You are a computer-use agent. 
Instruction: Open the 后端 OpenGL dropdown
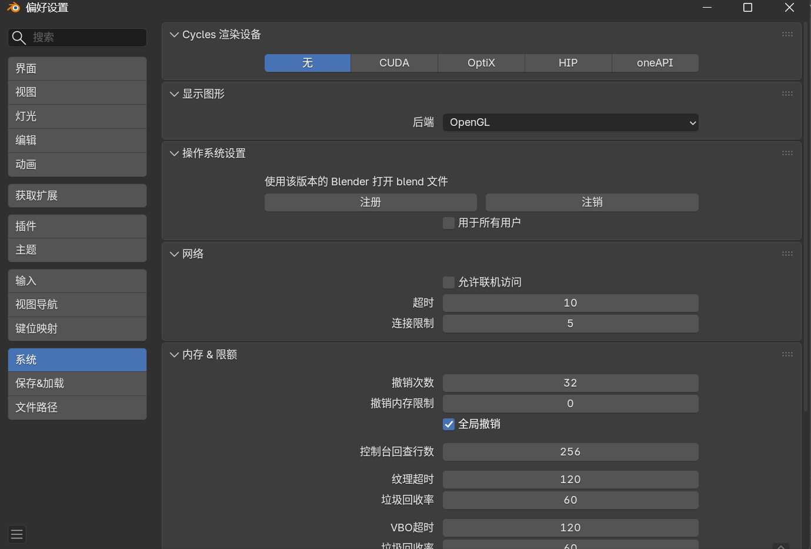pyautogui.click(x=570, y=122)
